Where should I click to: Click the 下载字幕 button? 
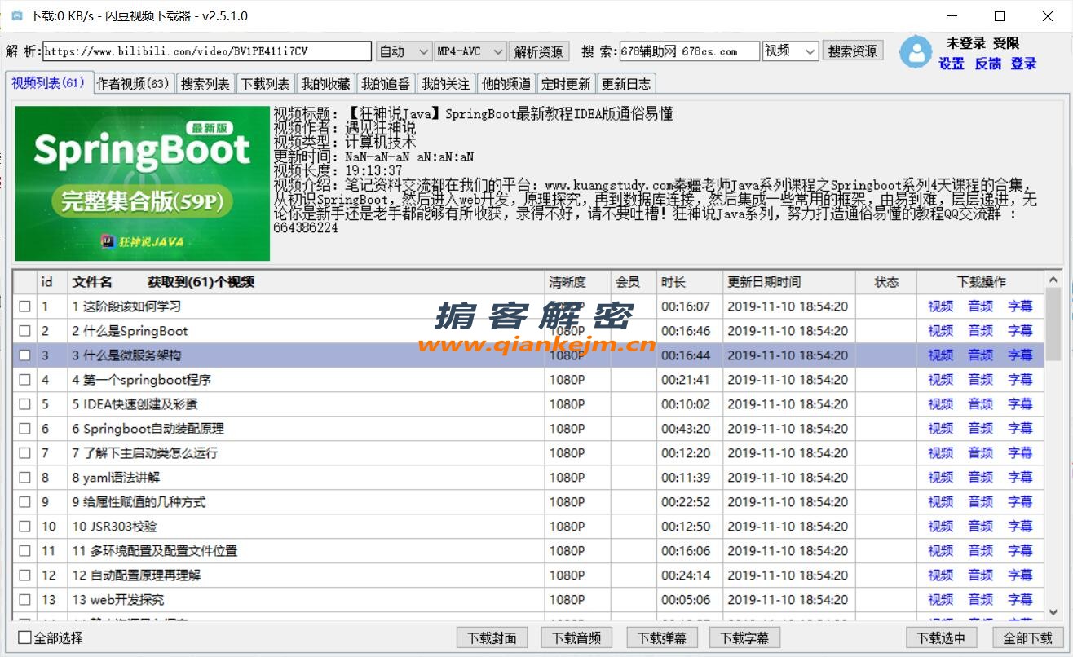click(745, 637)
